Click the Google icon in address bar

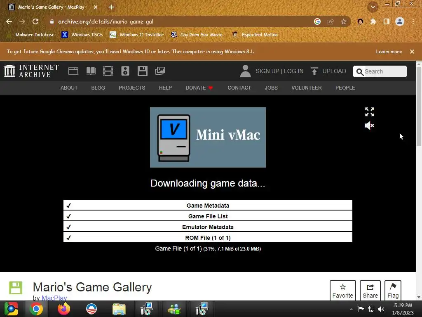pos(317,21)
